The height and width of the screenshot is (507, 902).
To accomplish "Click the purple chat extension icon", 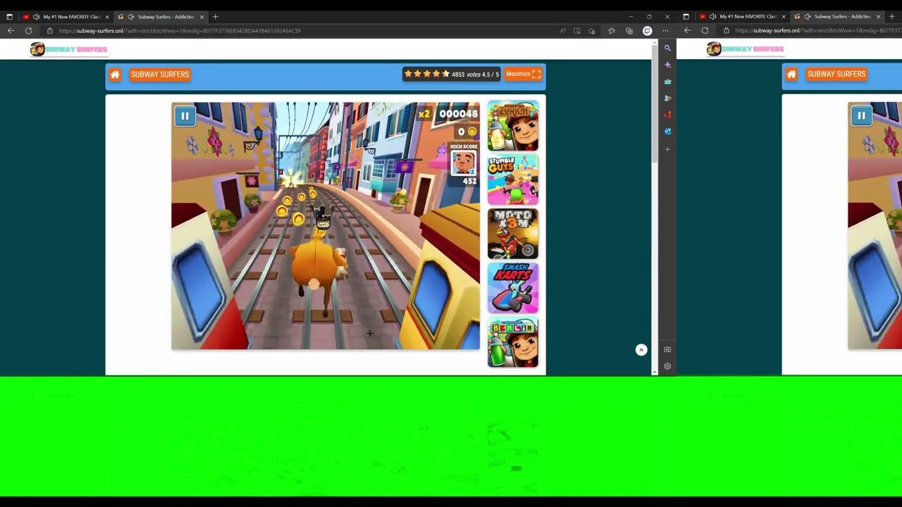I will tap(648, 31).
